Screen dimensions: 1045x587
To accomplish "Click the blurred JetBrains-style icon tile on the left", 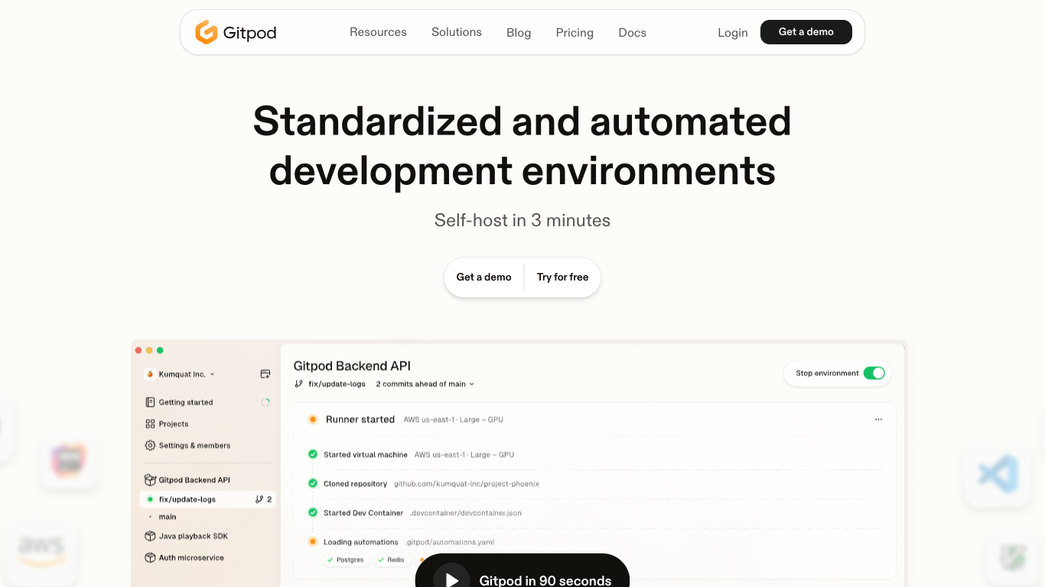I will 69,460.
